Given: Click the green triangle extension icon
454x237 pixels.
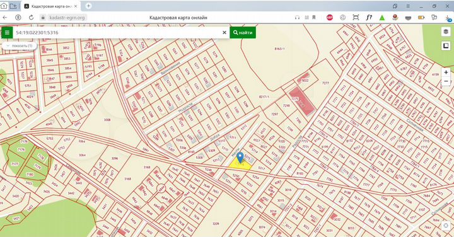Looking at the screenshot, I should click(382, 18).
